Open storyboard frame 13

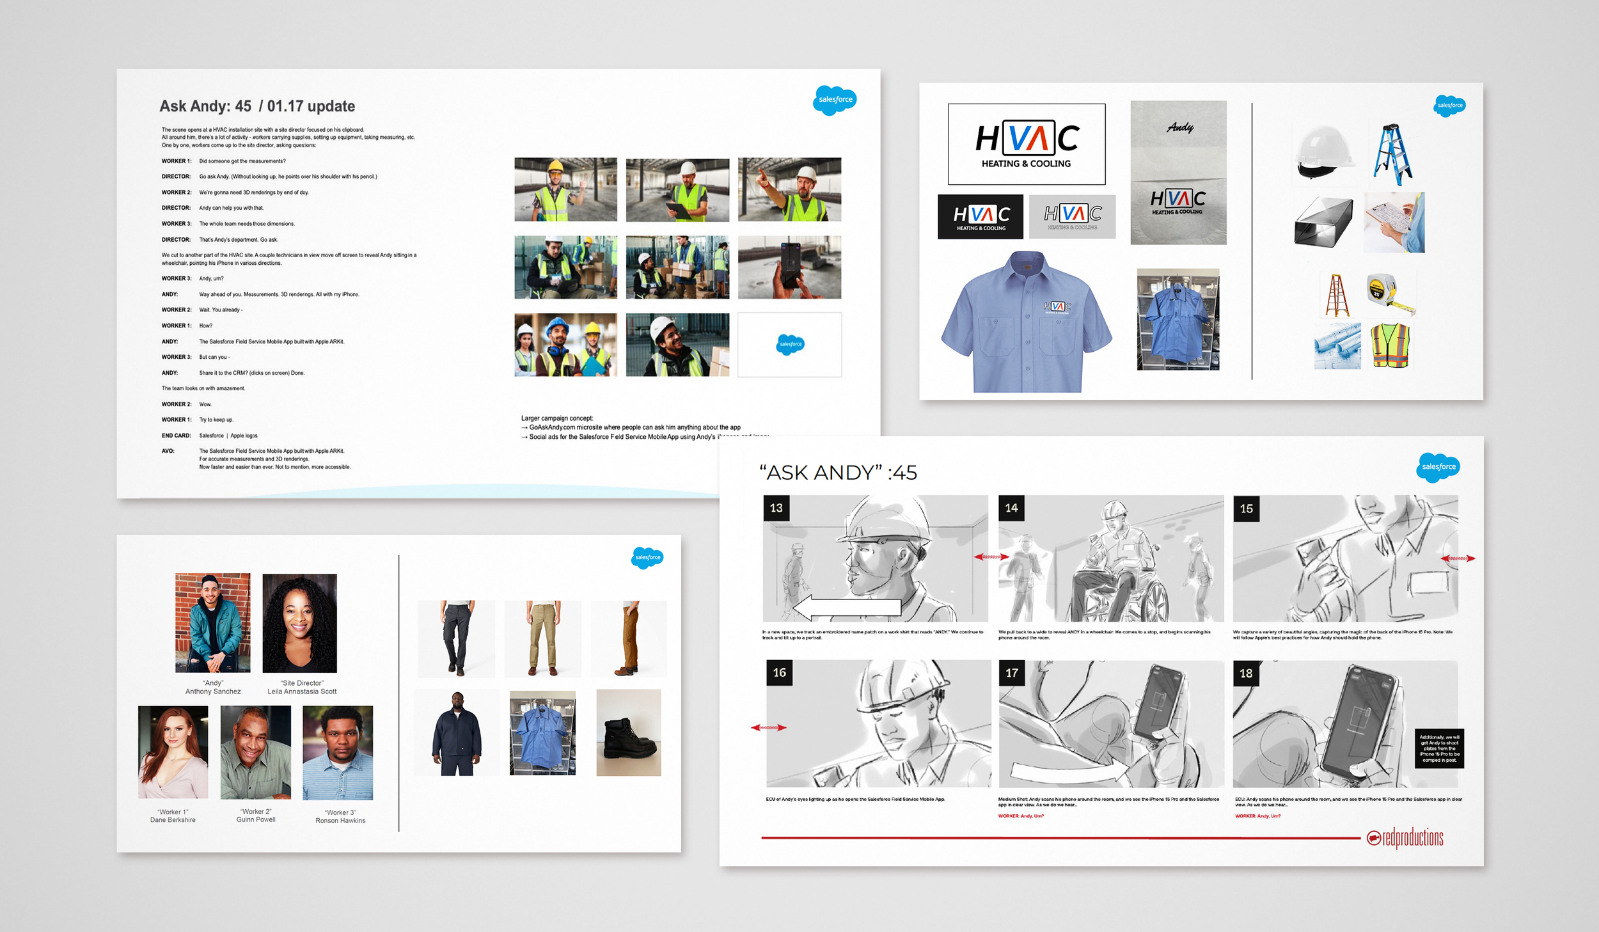(874, 558)
